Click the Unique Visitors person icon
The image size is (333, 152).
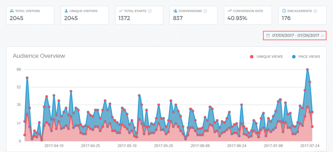66,11
